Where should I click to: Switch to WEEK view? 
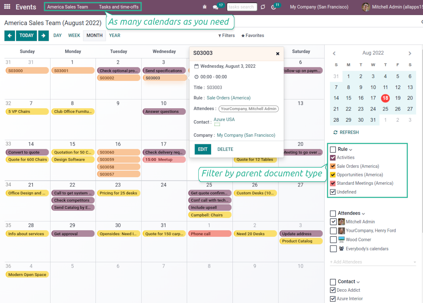[x=74, y=35]
